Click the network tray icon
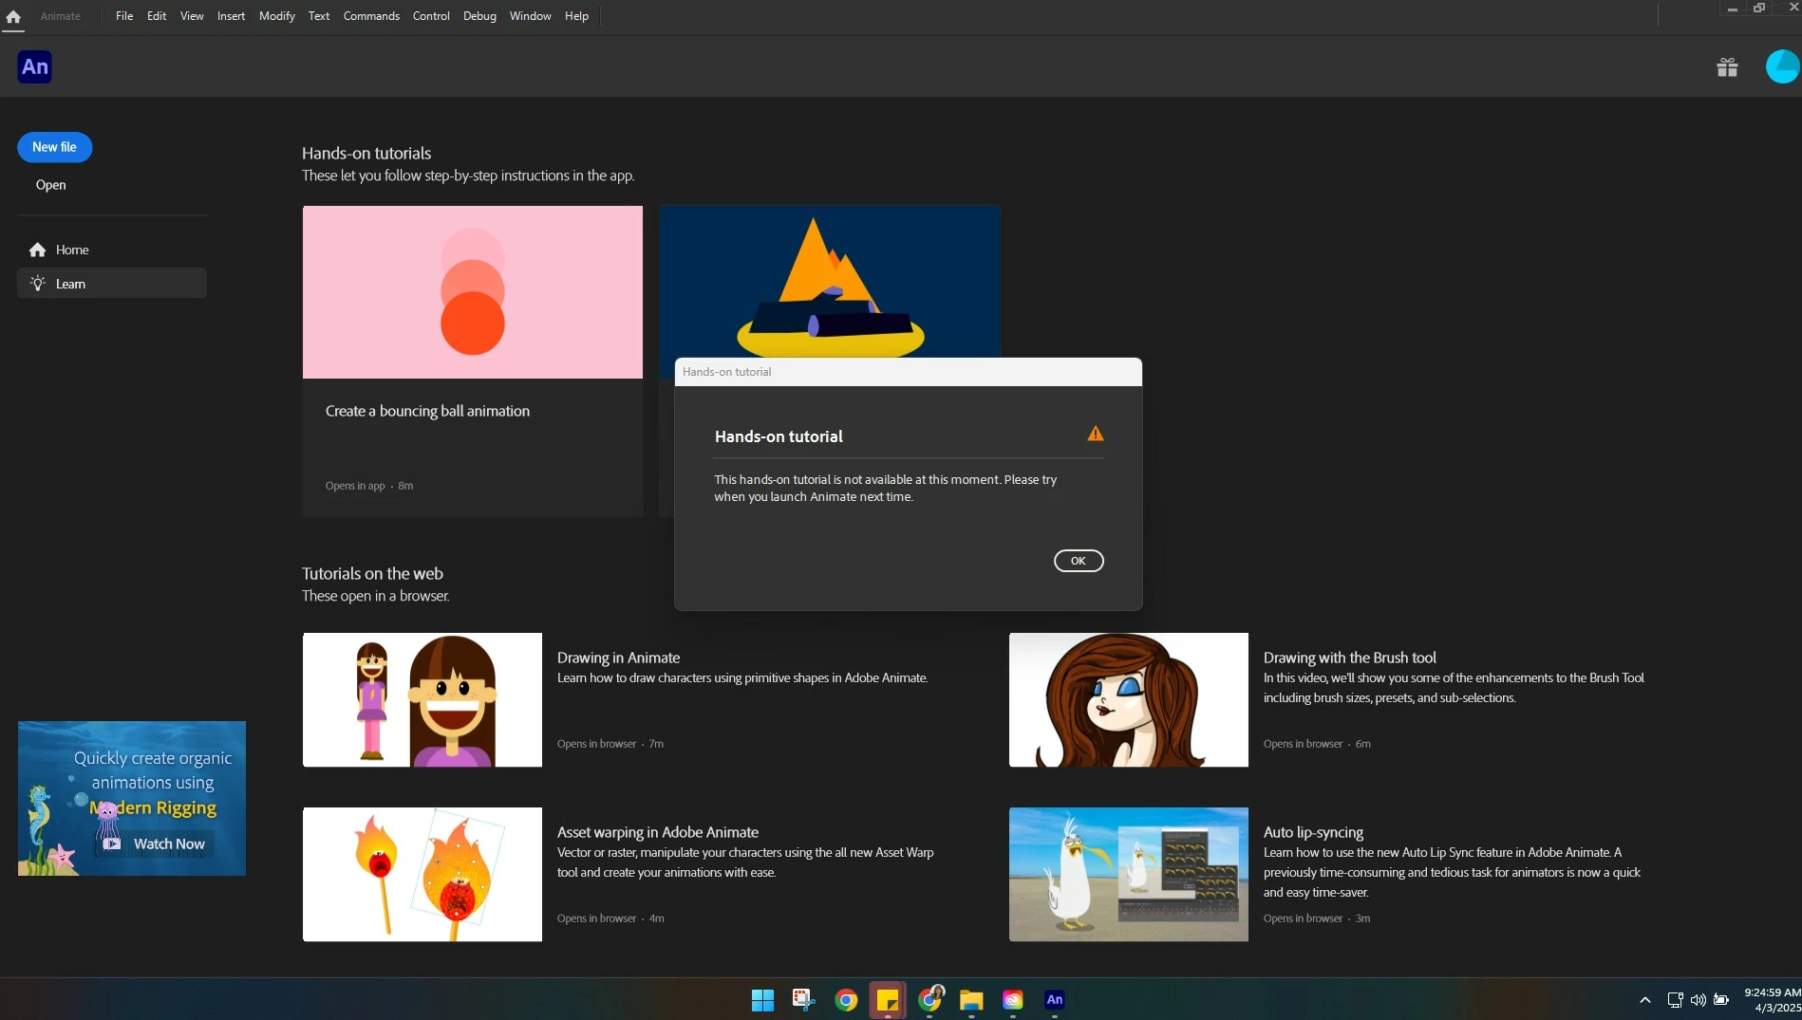Screen dimensions: 1802x1020 click(1675, 1000)
